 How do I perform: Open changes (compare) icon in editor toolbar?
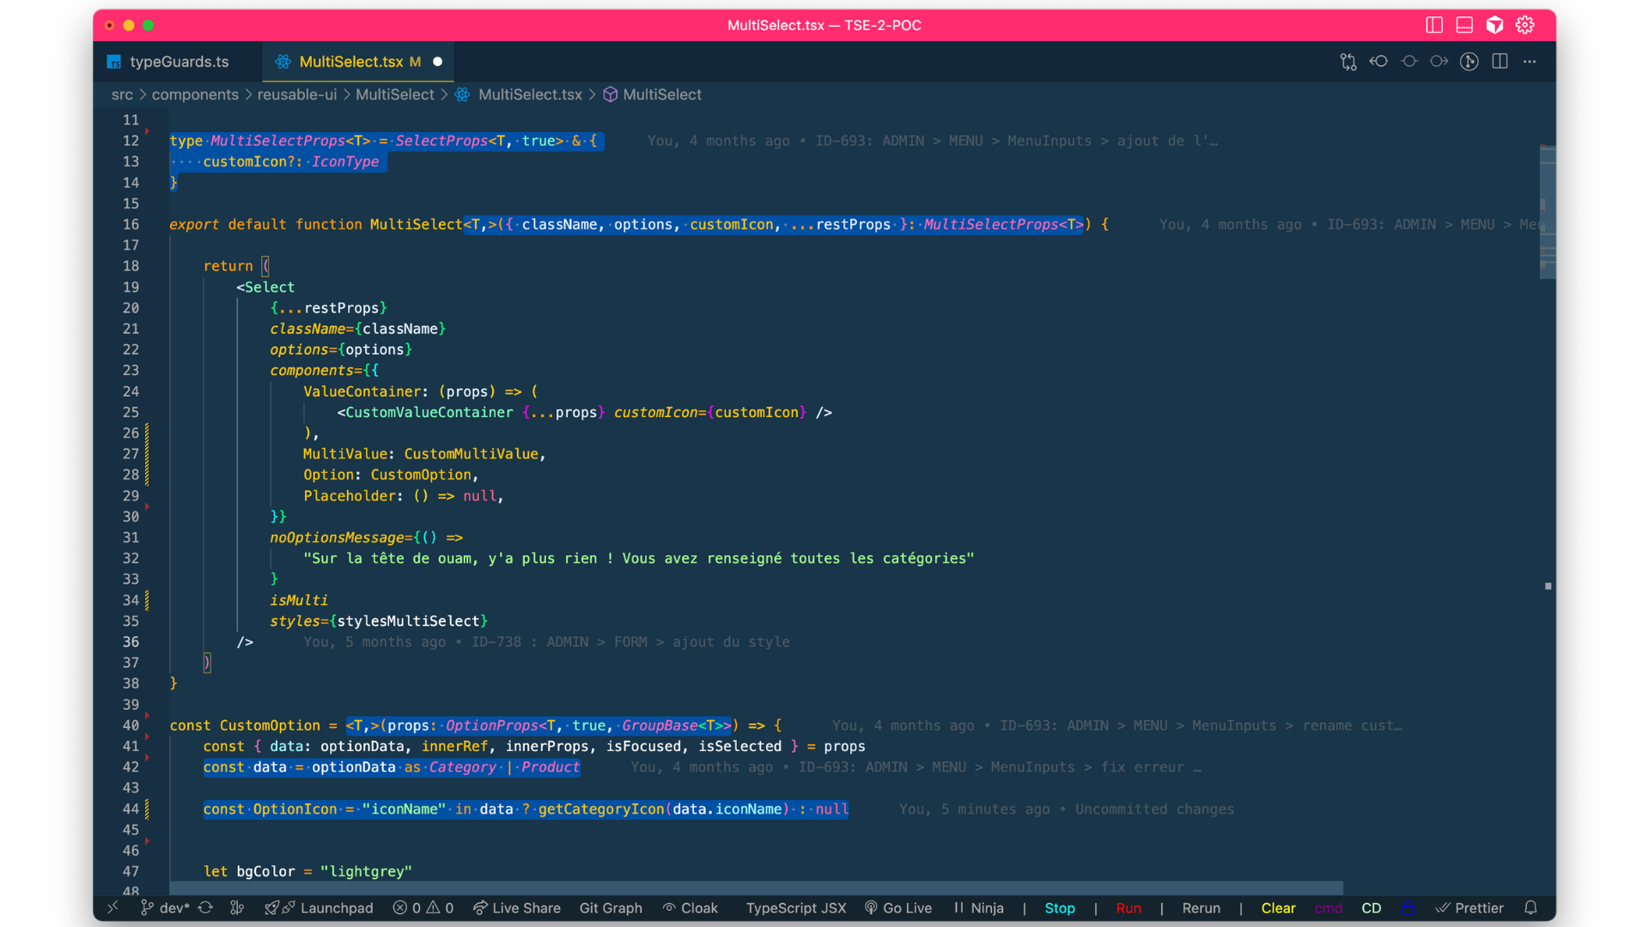[1348, 62]
